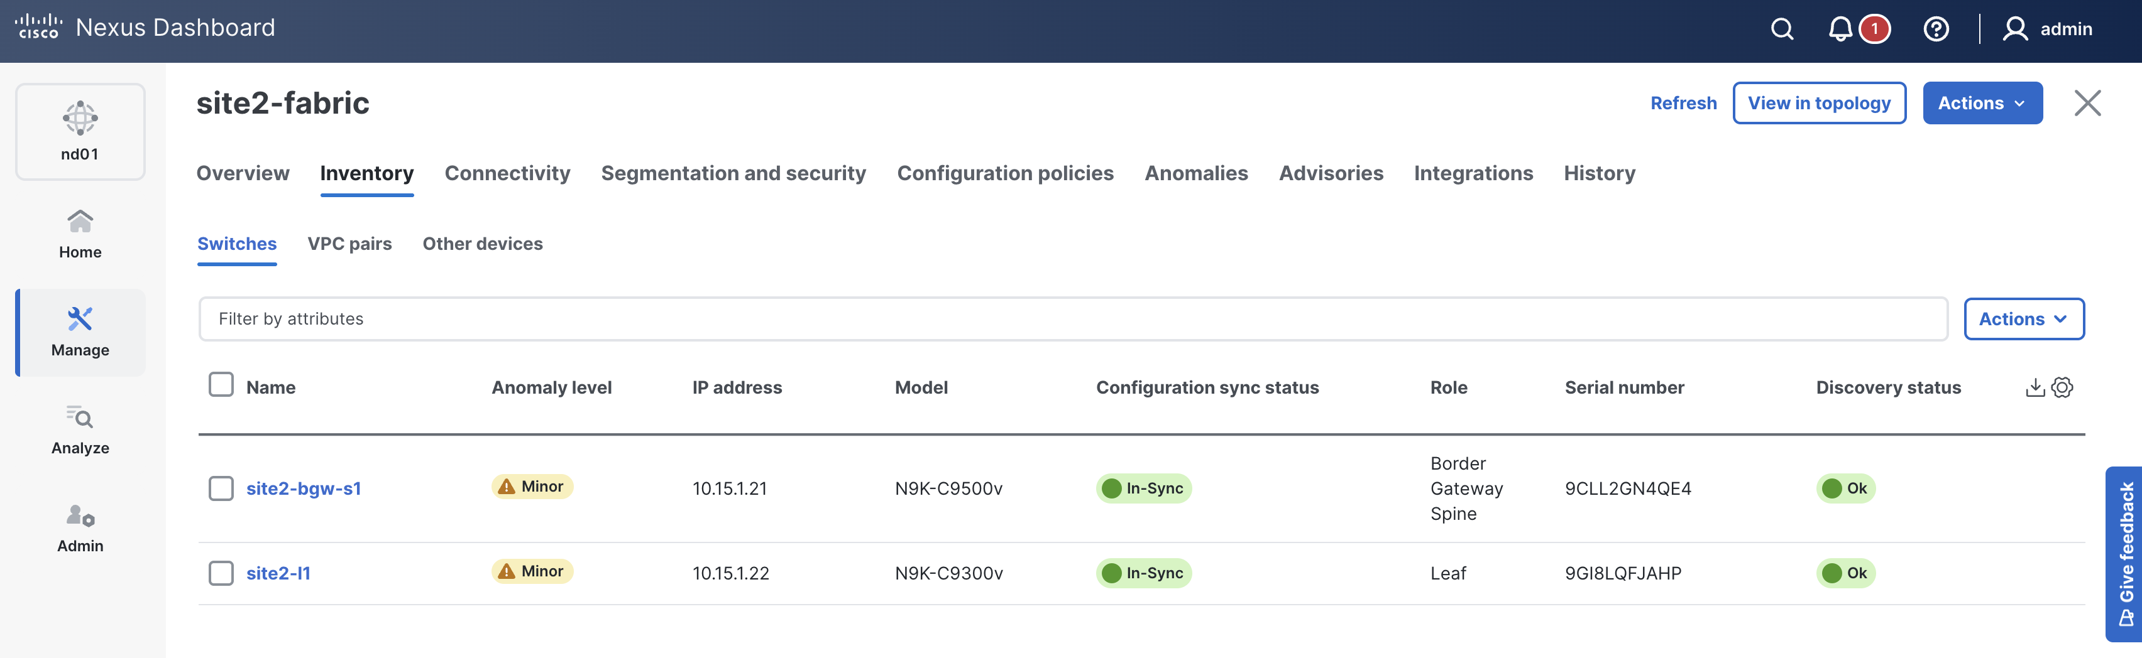Expand the blue fabric Actions dropdown
This screenshot has height=658, width=2142.
pos(1982,103)
